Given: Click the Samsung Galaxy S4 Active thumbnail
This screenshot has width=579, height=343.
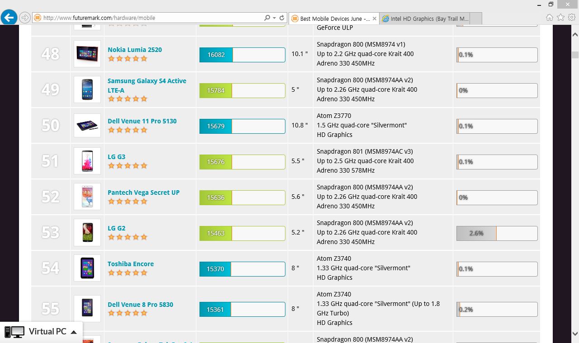Looking at the screenshot, I should pyautogui.click(x=87, y=89).
